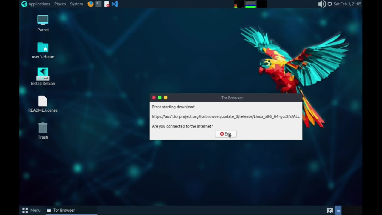The height and width of the screenshot is (215, 382).
Task: Click the CPU load monitor graph
Action: [239, 4]
